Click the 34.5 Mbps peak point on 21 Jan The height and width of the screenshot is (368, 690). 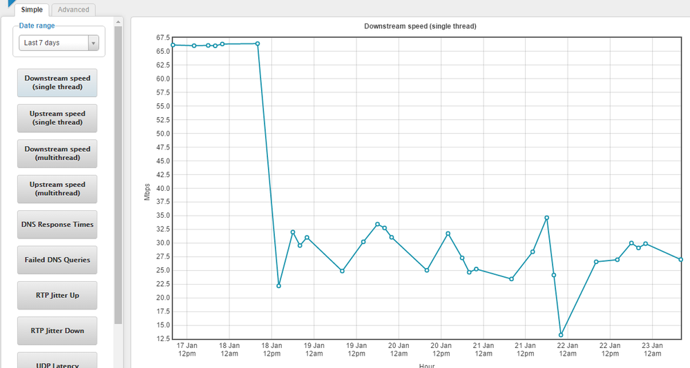coord(546,218)
